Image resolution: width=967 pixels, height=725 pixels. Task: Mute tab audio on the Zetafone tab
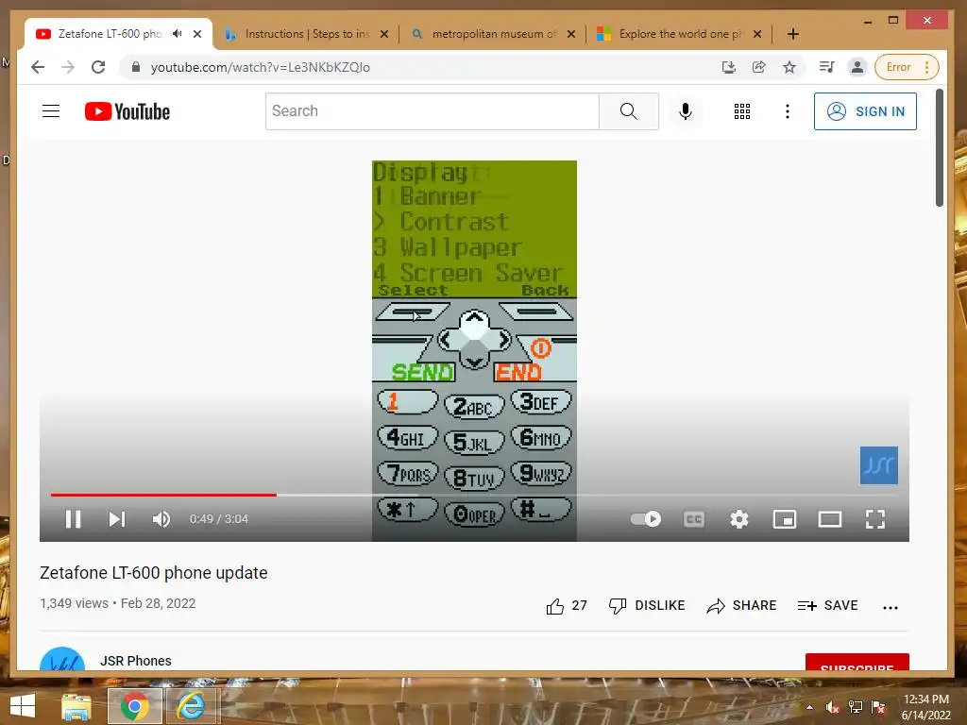(178, 34)
